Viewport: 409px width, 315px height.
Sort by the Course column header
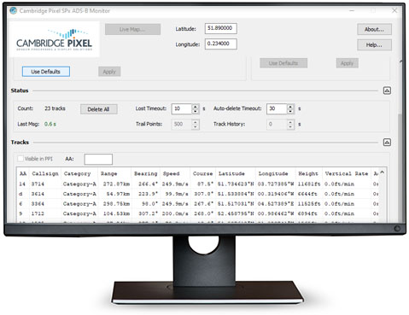tap(203, 173)
